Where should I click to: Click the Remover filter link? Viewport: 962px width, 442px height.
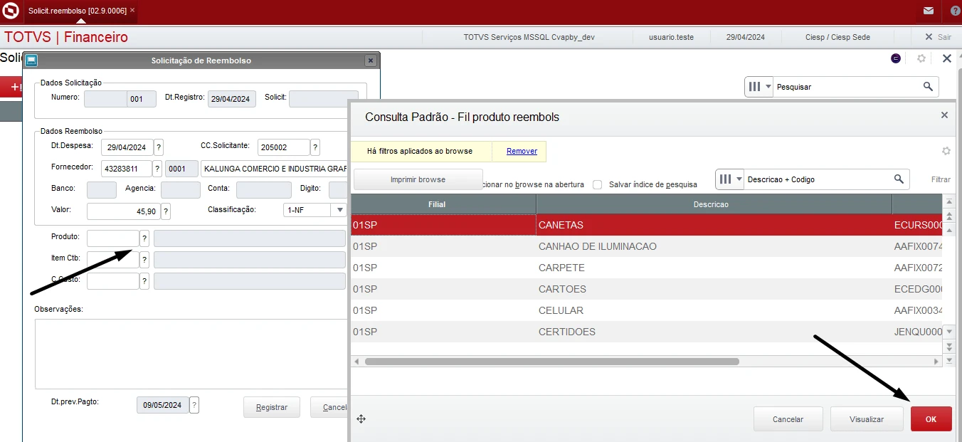click(x=522, y=151)
